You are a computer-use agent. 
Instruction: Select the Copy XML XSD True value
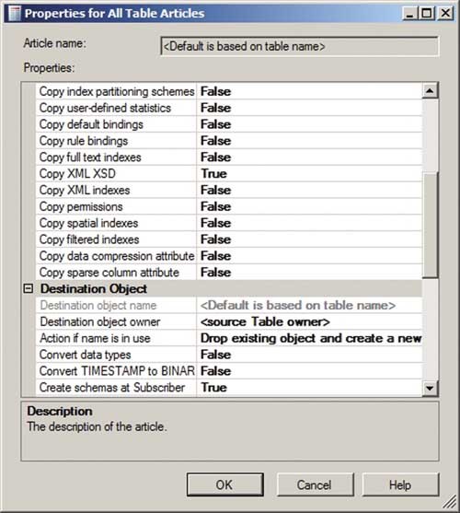309,173
